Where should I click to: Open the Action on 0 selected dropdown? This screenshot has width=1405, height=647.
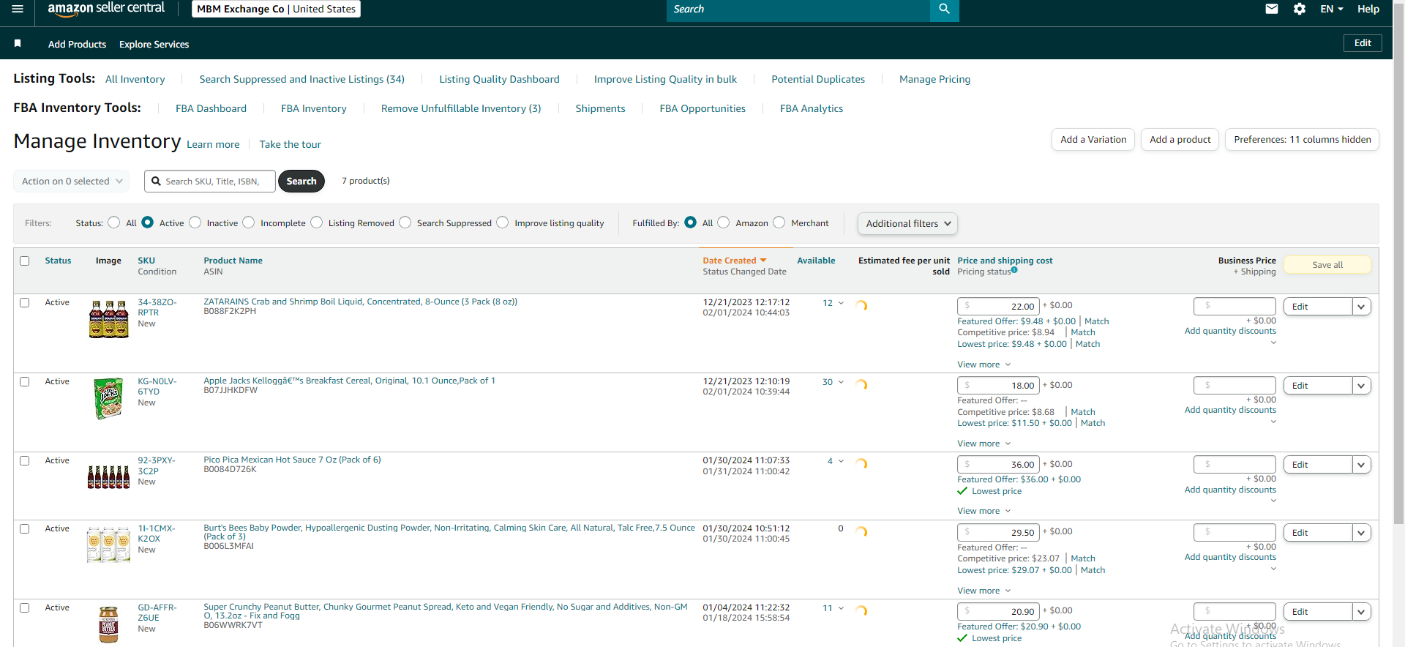click(x=72, y=182)
